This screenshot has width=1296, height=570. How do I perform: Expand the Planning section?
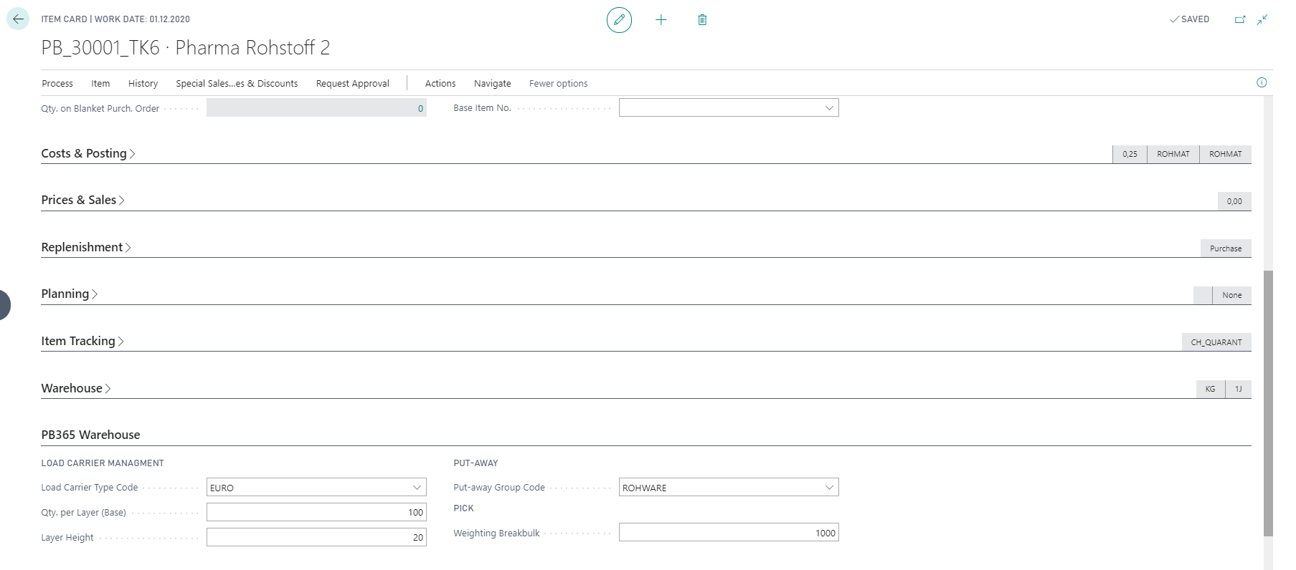coord(70,294)
